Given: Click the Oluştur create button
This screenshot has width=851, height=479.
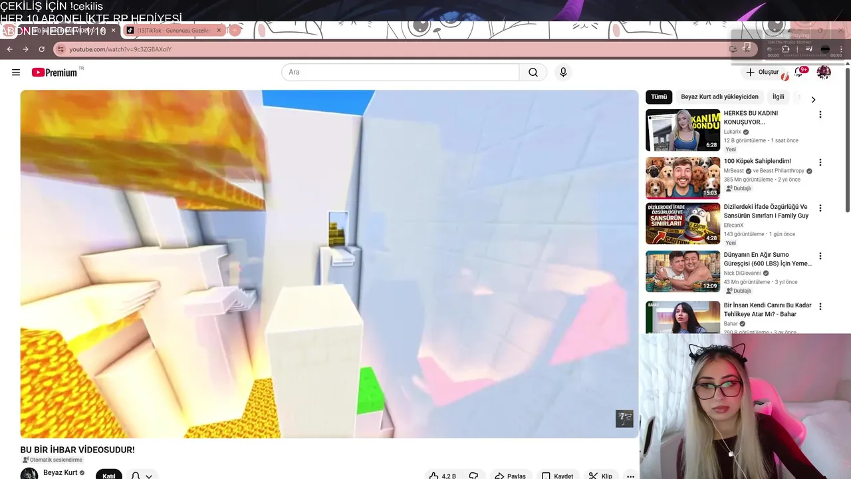Looking at the screenshot, I should coord(762,72).
